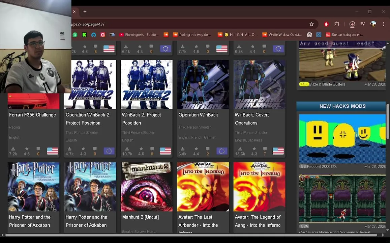
Task: Show the browser downloads panel
Action: [352, 24]
